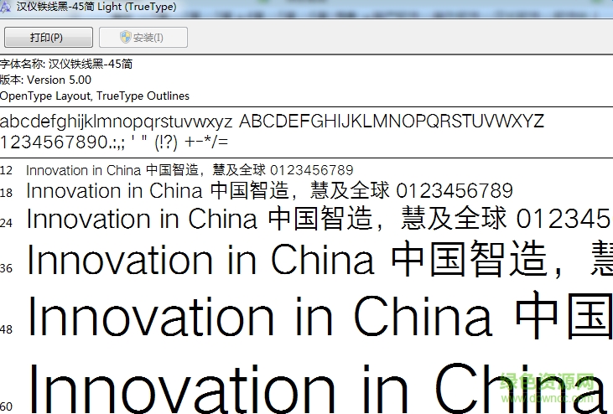Screen dimensions: 613x414
Task: Click the size label 18
Action: pos(6,193)
